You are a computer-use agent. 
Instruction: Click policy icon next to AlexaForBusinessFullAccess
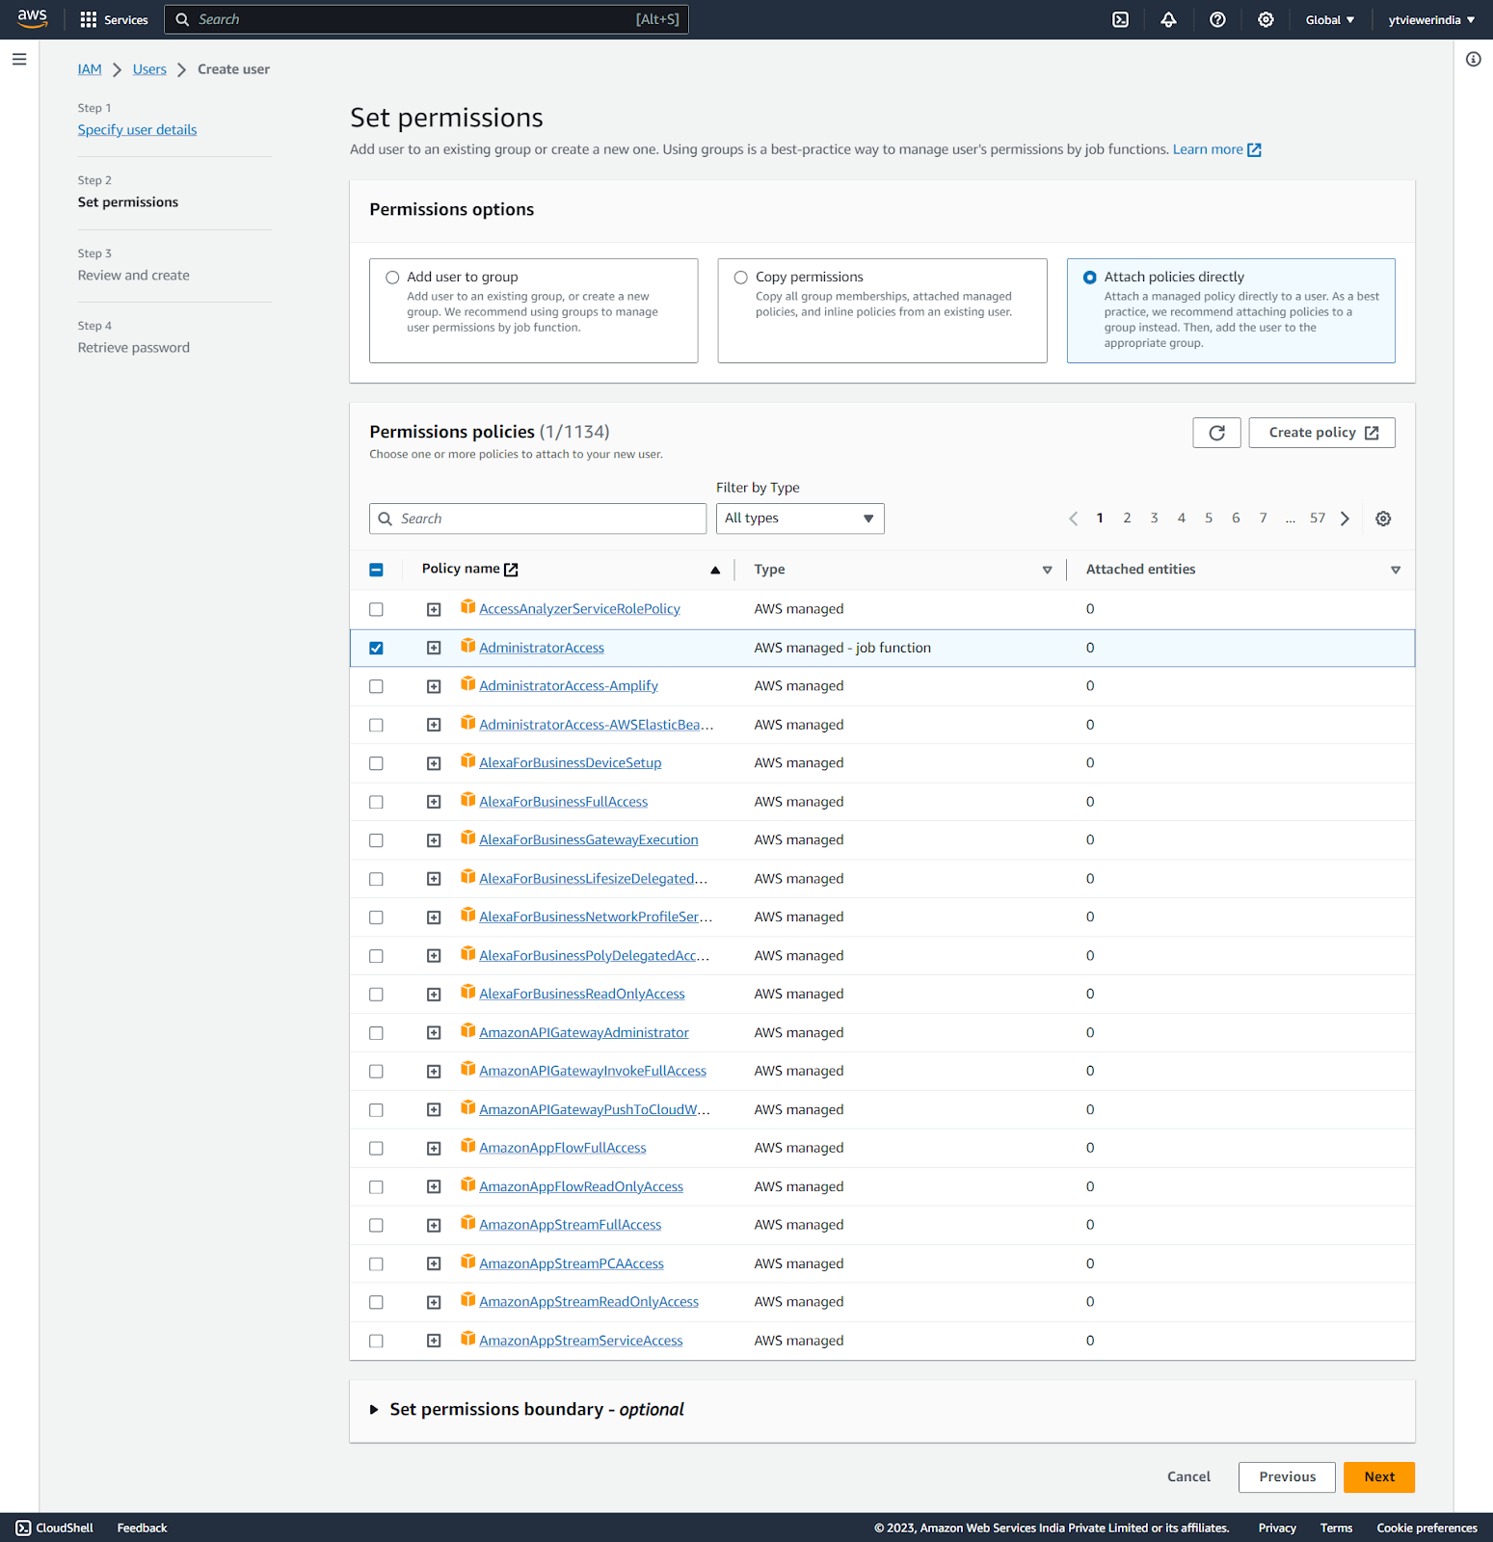tap(467, 800)
